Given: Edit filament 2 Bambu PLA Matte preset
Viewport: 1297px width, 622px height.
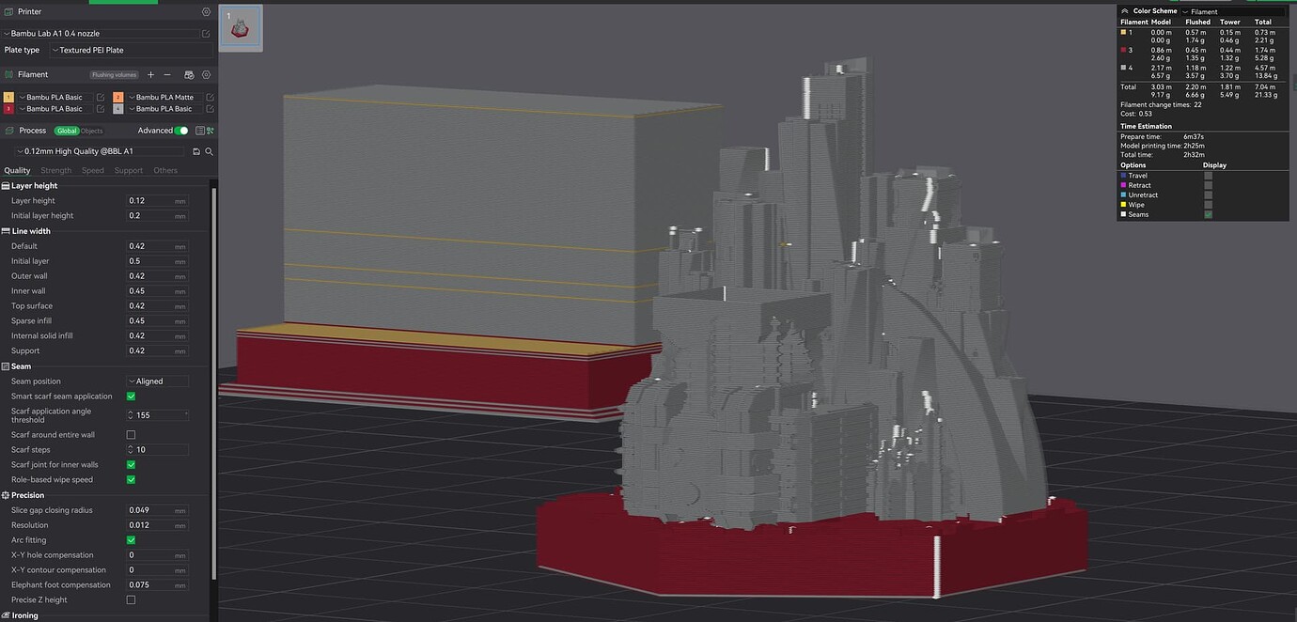Looking at the screenshot, I should 211,97.
